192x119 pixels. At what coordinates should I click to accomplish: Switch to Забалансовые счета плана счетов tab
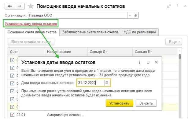click(90, 32)
